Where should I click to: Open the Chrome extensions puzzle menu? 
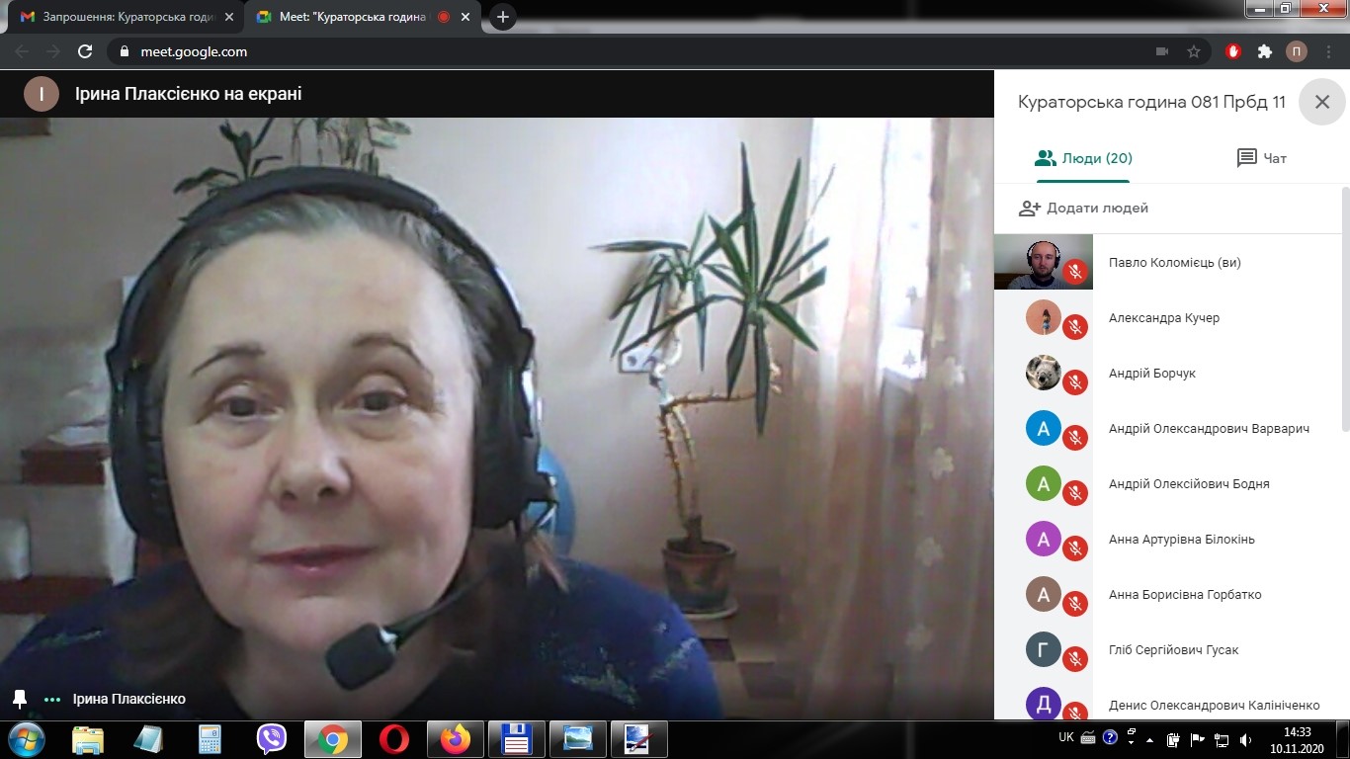pyautogui.click(x=1265, y=51)
